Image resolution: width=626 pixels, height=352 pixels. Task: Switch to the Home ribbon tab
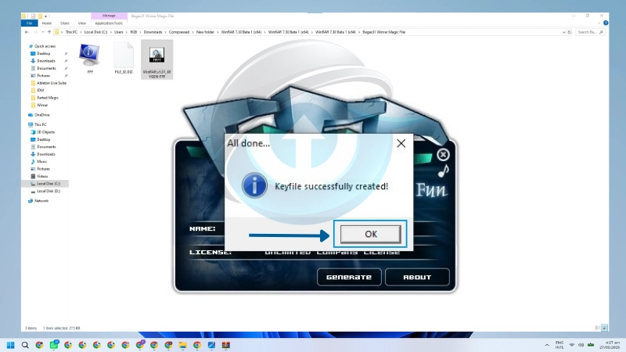tap(47, 23)
